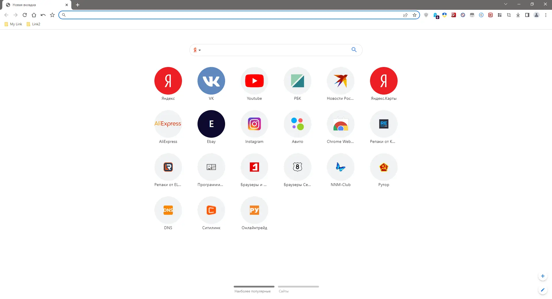Open the VK shortcut
552x299 pixels.
click(x=211, y=81)
